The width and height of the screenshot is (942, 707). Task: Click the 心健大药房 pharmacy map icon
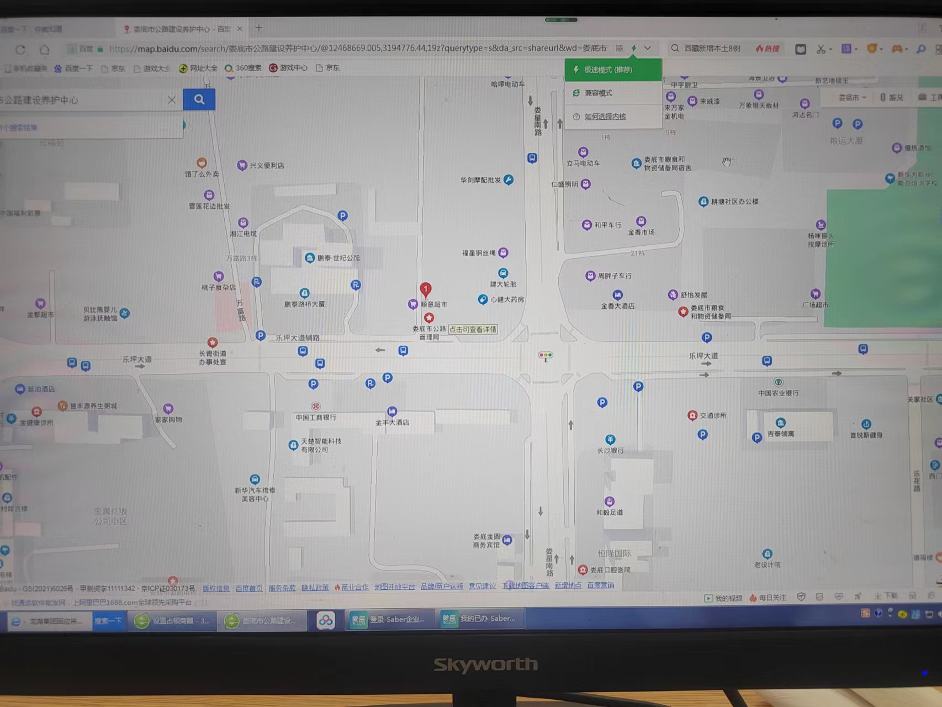click(483, 299)
